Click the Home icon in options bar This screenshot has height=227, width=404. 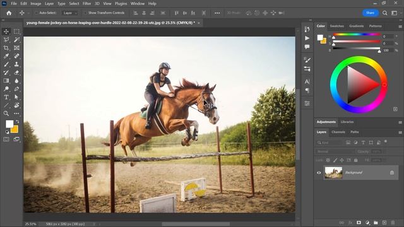[x=9, y=13]
